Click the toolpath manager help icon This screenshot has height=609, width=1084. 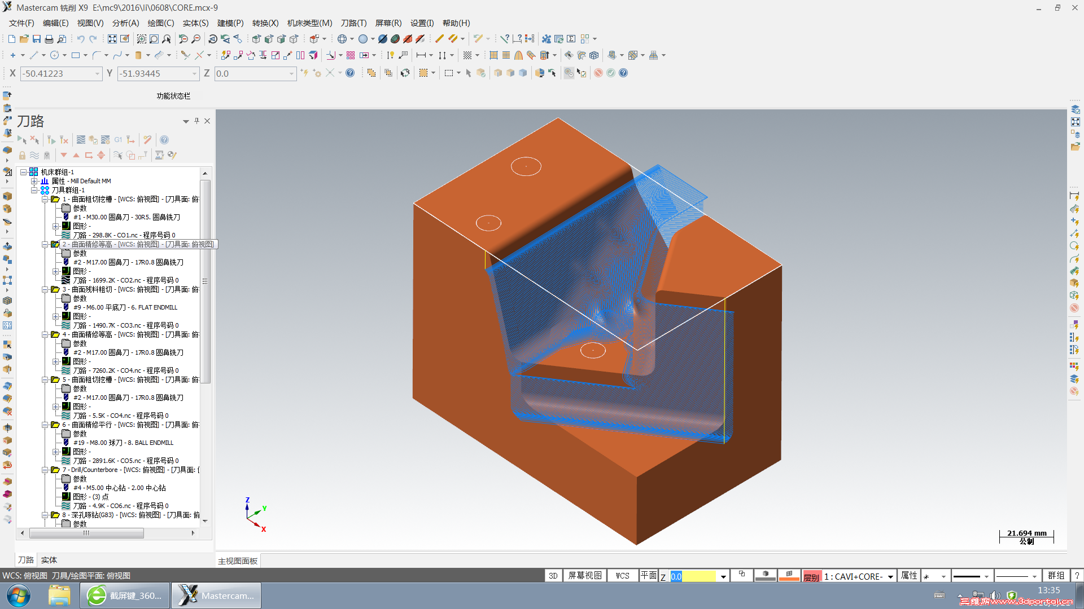pyautogui.click(x=164, y=140)
